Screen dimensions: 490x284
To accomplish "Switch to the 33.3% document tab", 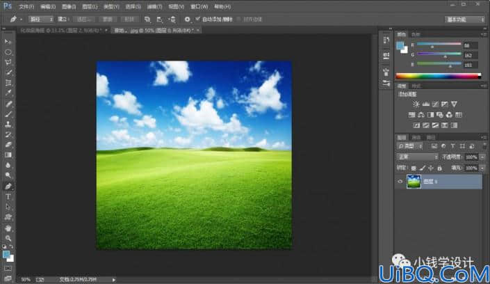I will coord(62,31).
